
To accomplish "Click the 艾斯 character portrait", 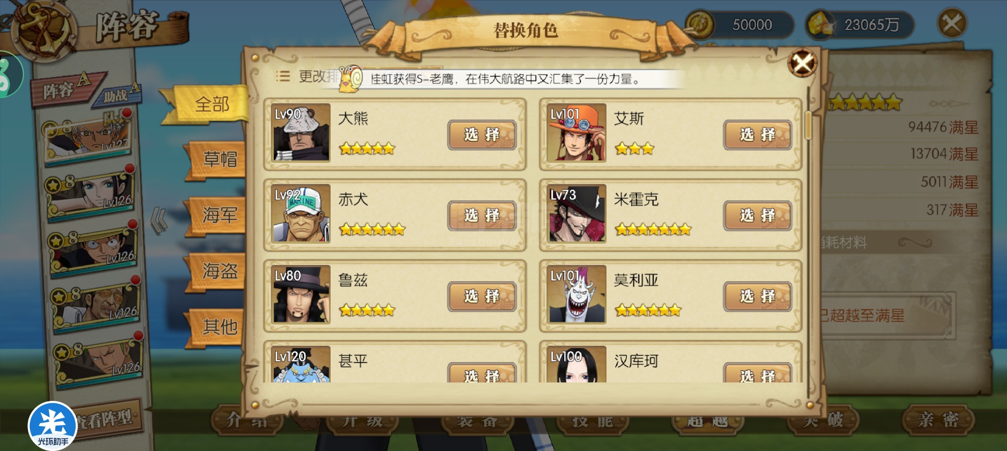I will pyautogui.click(x=576, y=133).
